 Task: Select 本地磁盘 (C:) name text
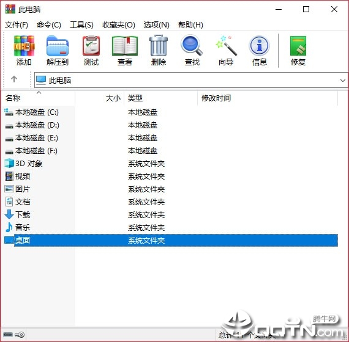point(37,112)
